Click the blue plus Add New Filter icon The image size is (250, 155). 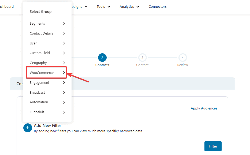28,128
